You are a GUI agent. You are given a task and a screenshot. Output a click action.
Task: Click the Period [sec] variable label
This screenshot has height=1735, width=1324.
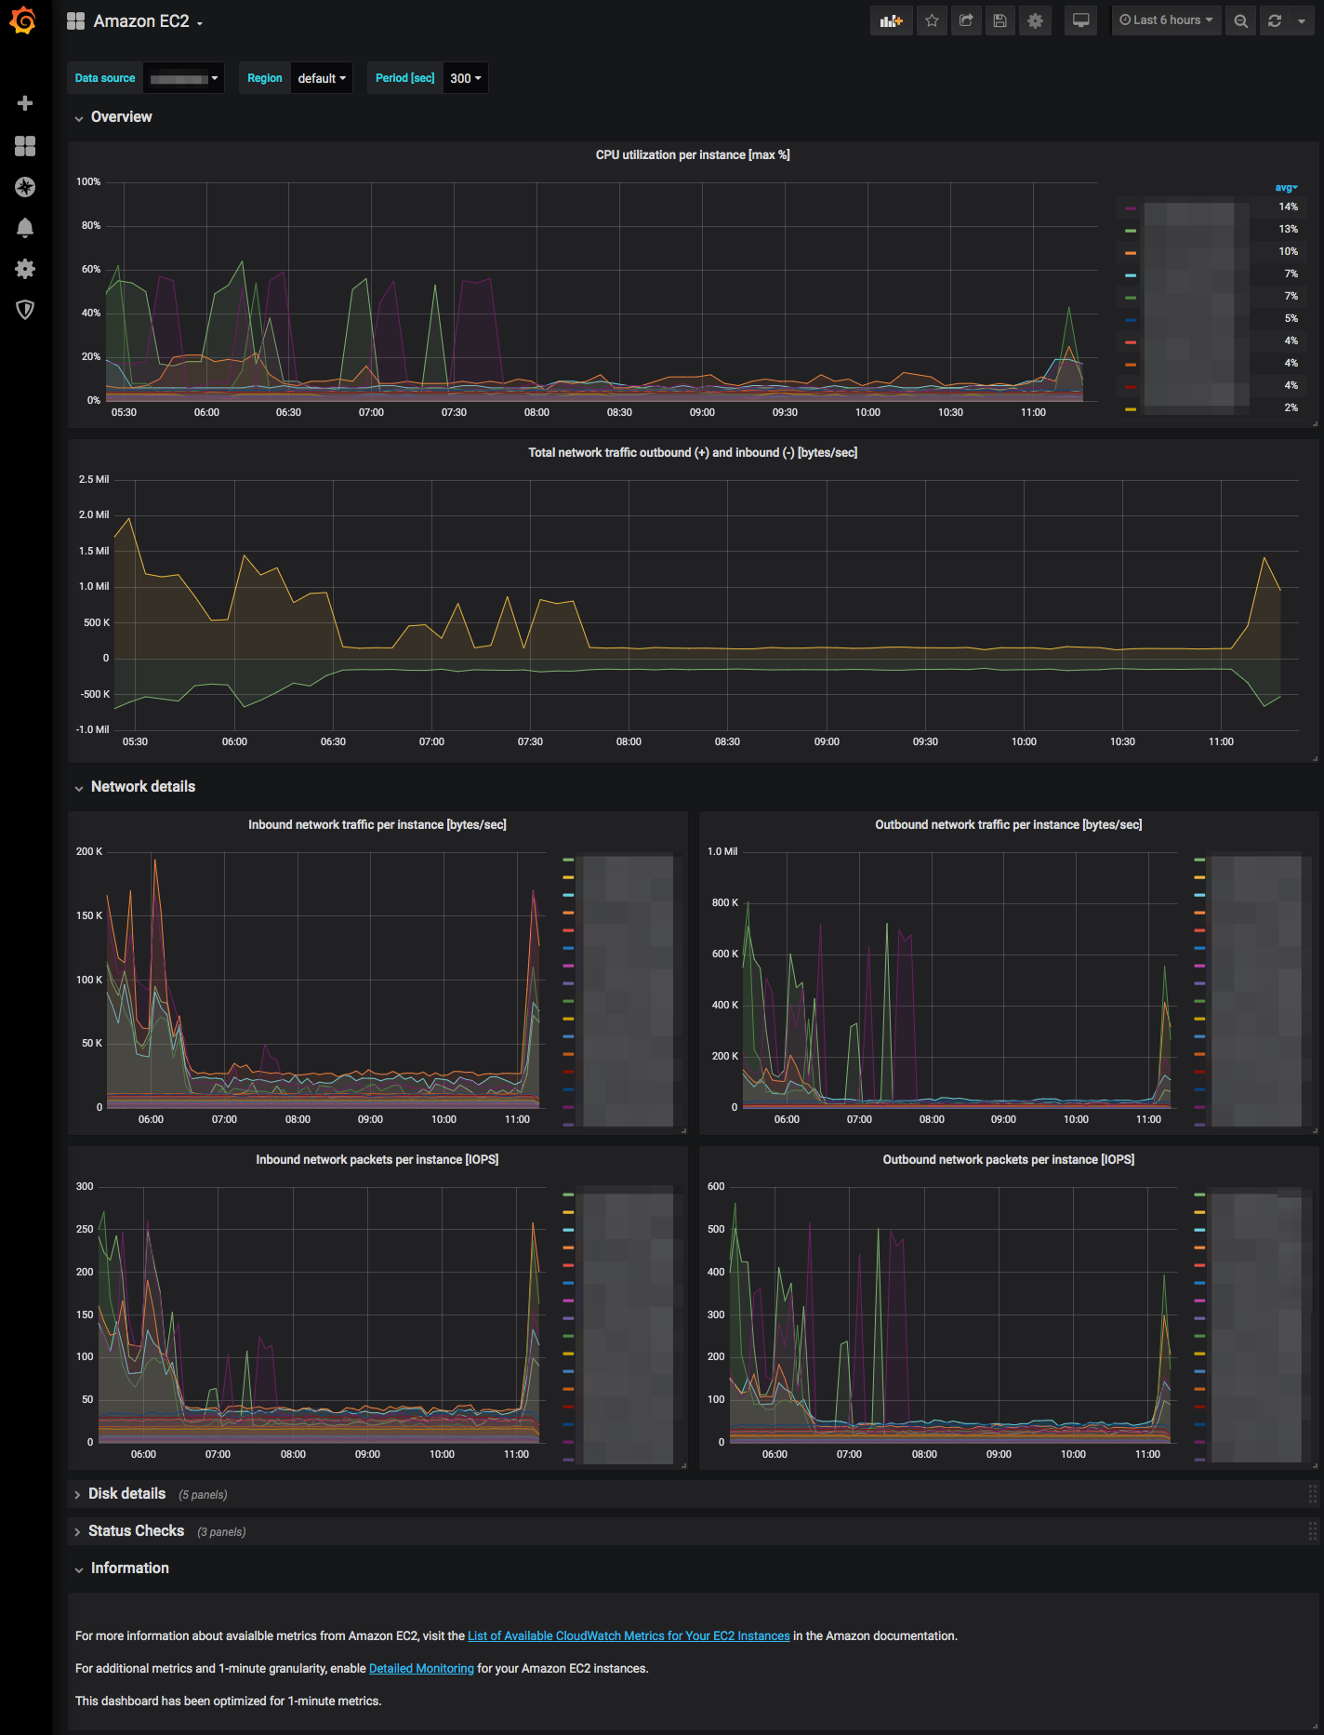(x=405, y=78)
